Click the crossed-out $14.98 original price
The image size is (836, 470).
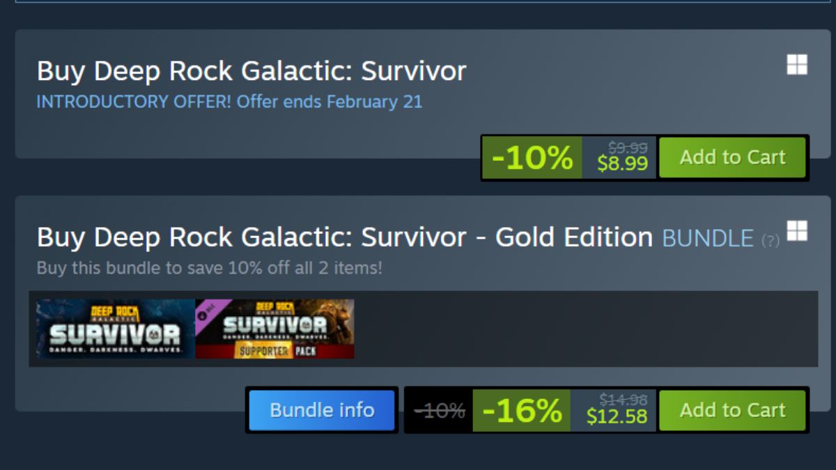pyautogui.click(x=624, y=399)
